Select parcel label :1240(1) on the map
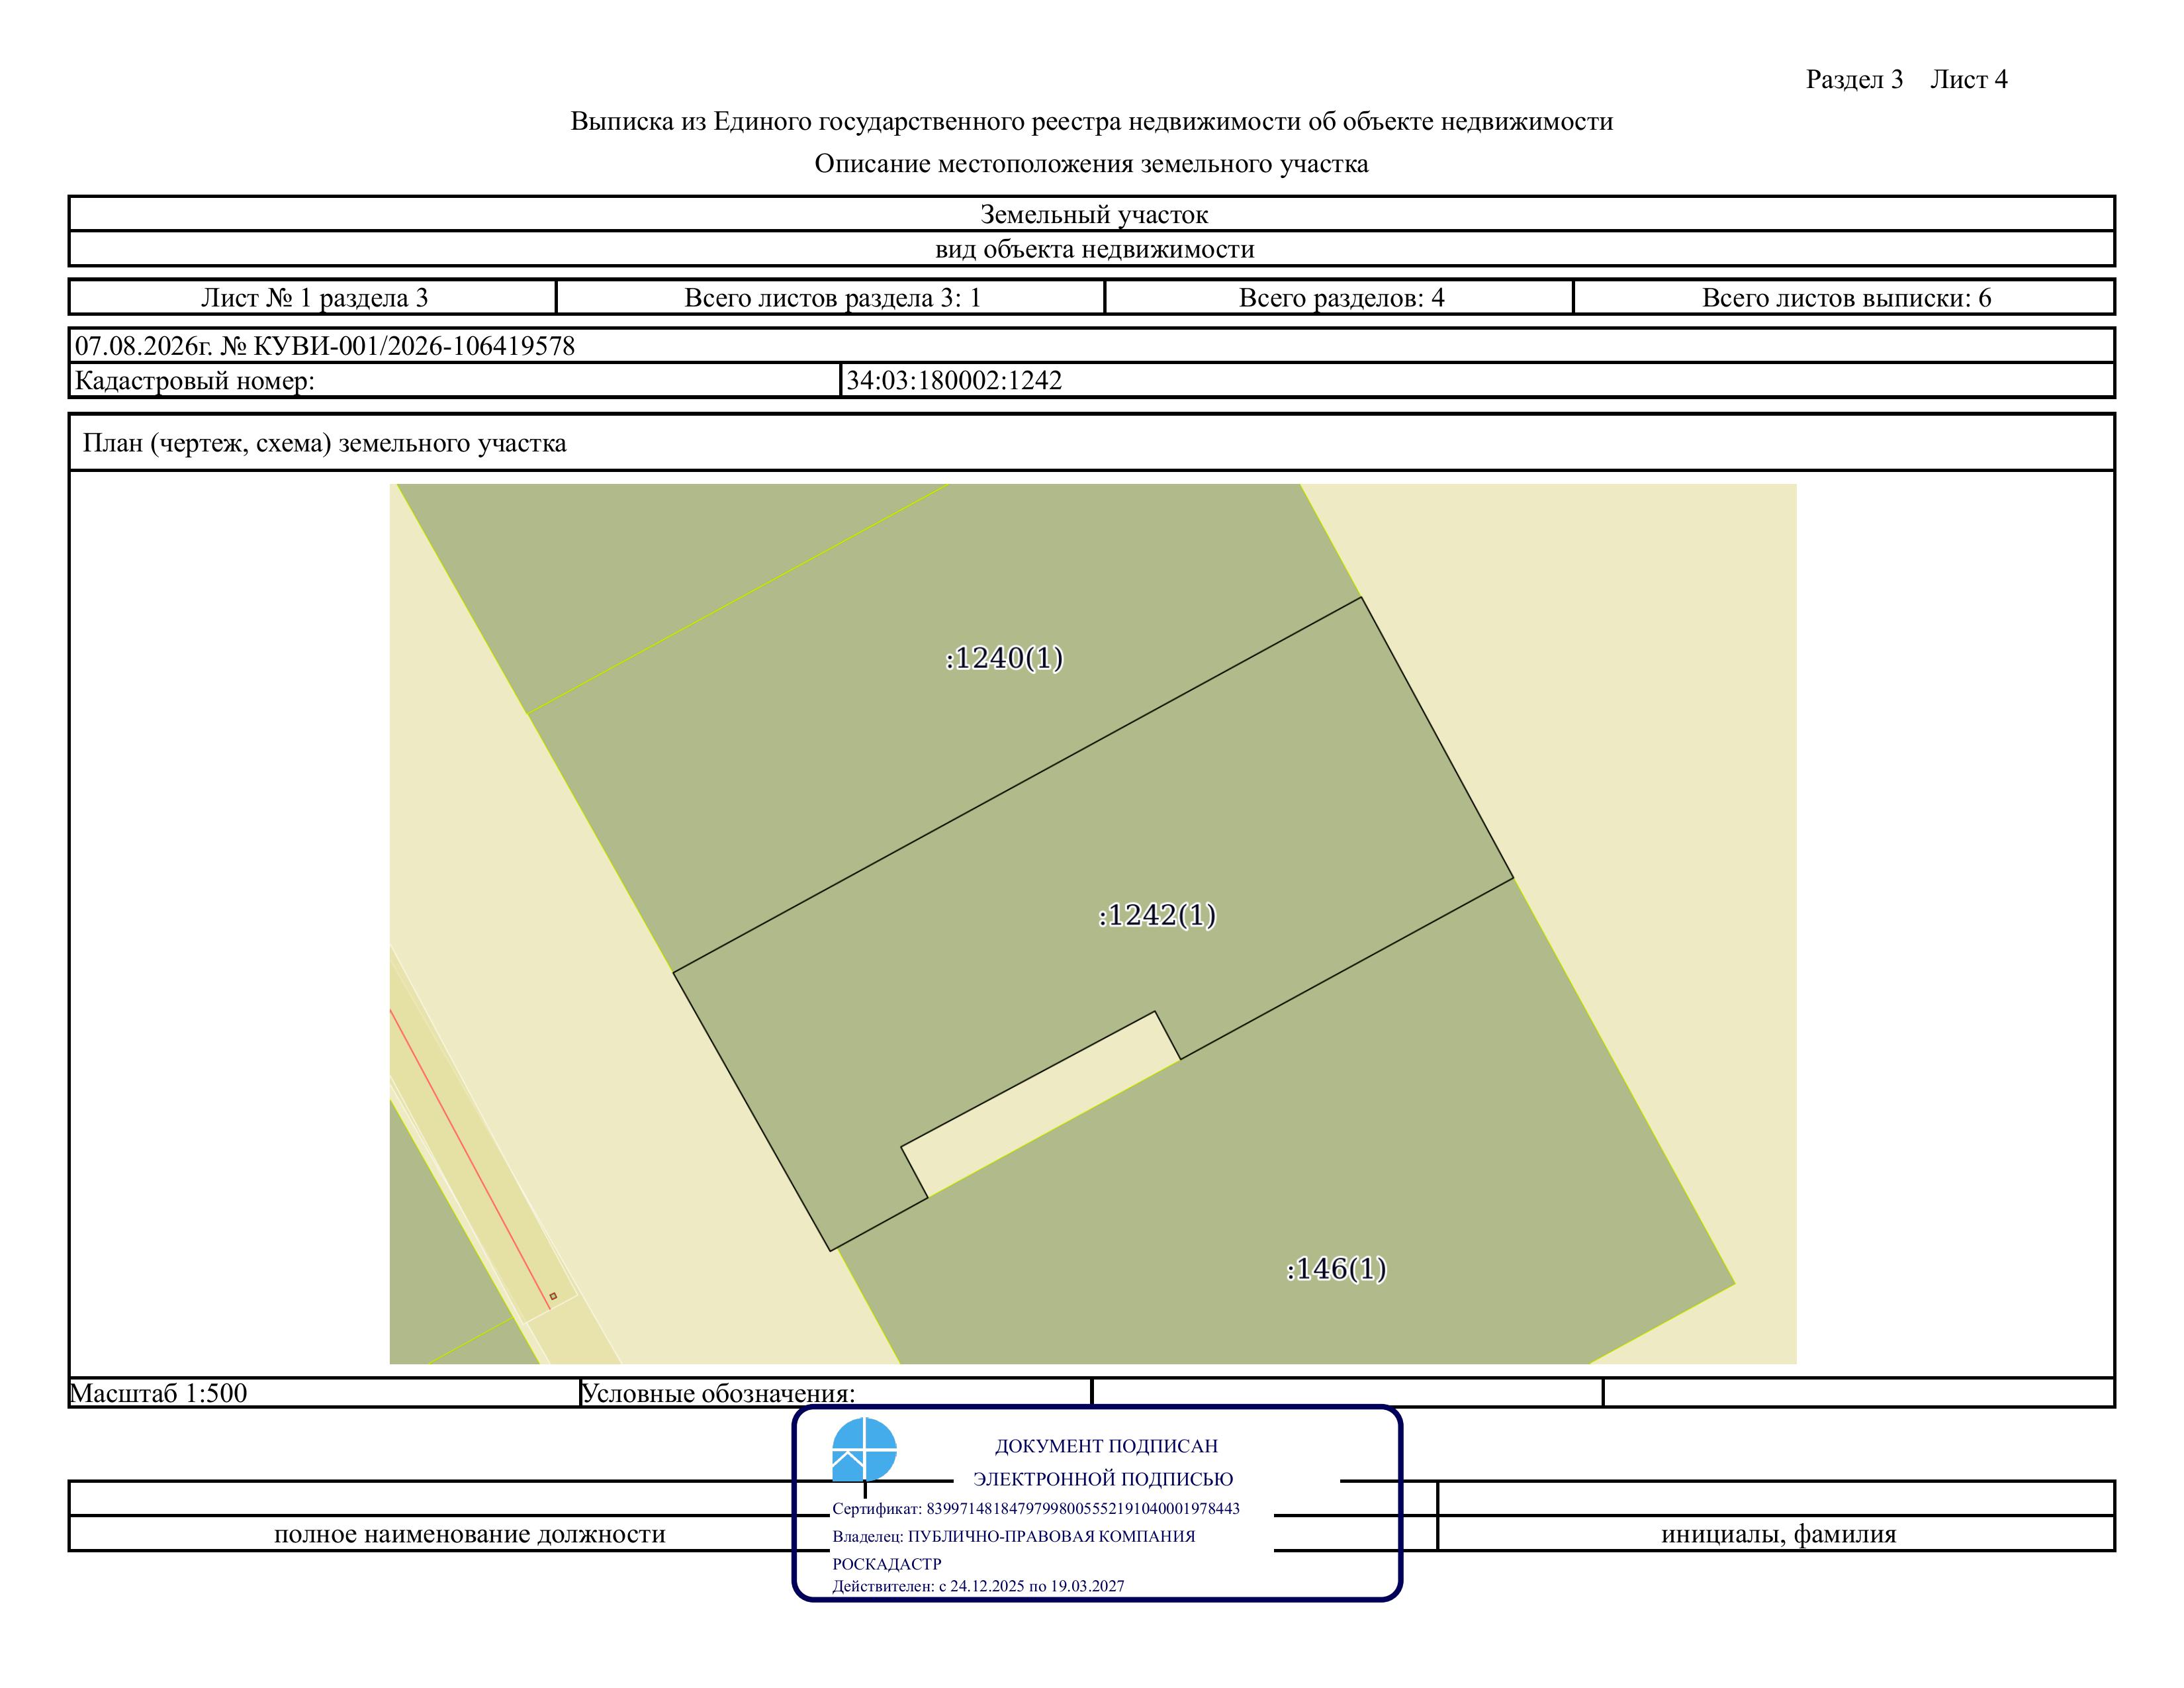 1004,658
